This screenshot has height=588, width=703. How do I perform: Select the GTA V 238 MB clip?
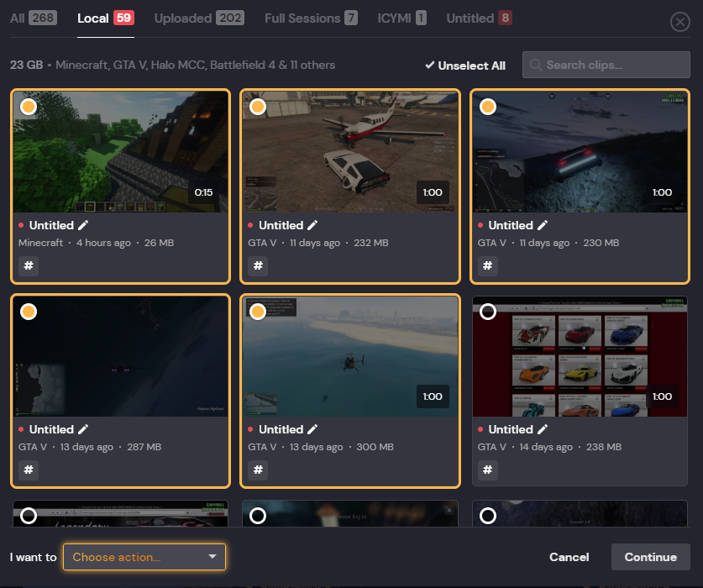click(488, 312)
